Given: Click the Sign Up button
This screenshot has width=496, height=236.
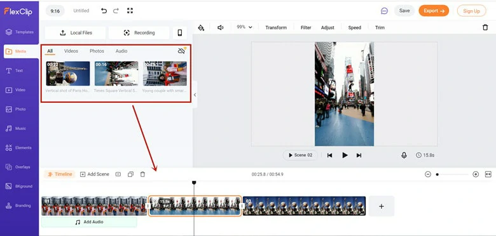Looking at the screenshot, I should 471,11.
